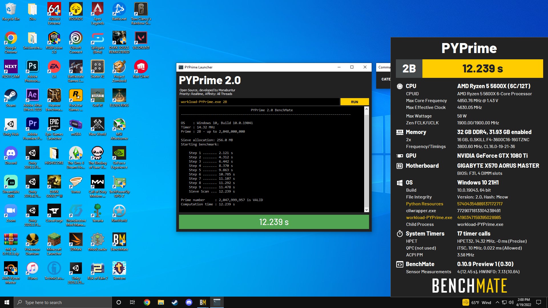
Task: Open the Unity Hub desktop icon
Action: [11, 127]
